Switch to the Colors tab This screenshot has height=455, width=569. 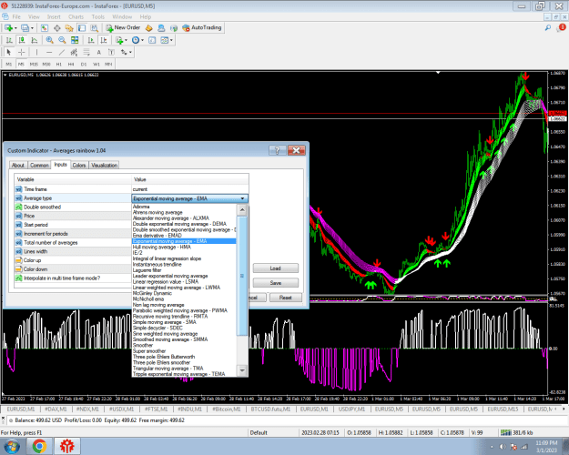pos(78,166)
